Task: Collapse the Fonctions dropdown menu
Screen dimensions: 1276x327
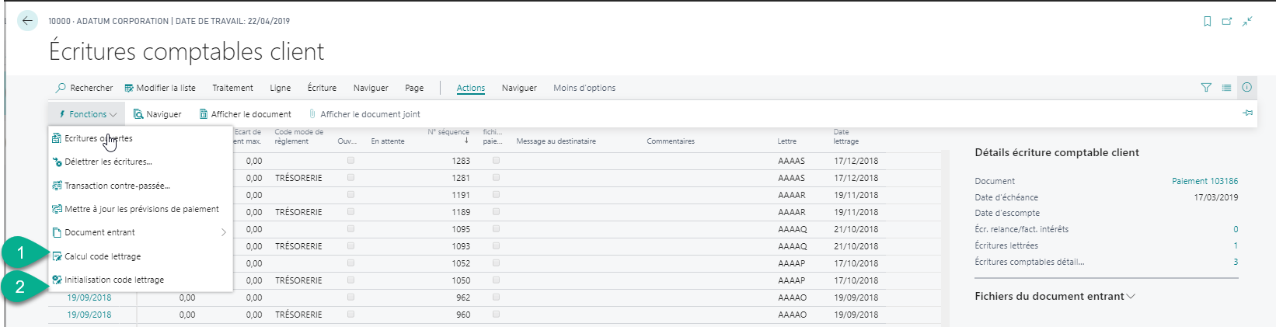Action: tap(87, 114)
